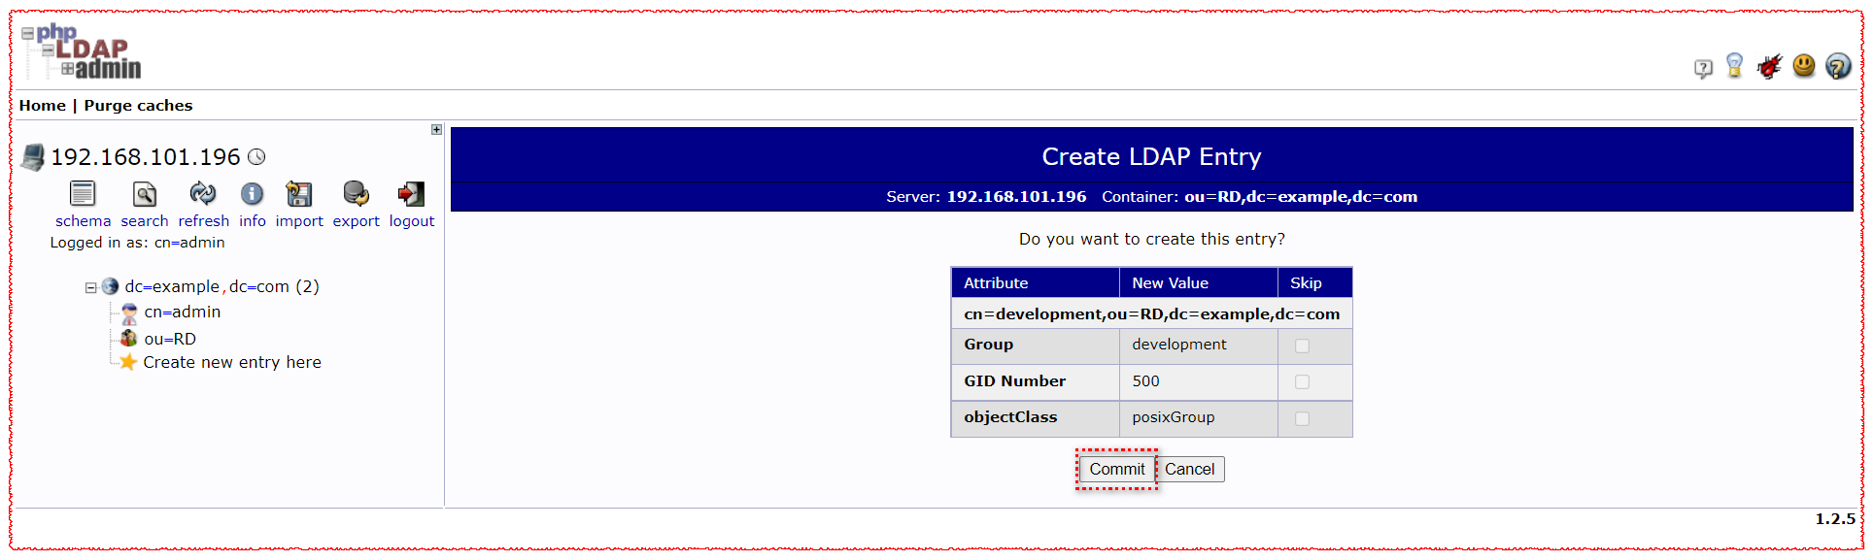Open the schema text link
This screenshot has height=560, width=1874.
[x=84, y=221]
